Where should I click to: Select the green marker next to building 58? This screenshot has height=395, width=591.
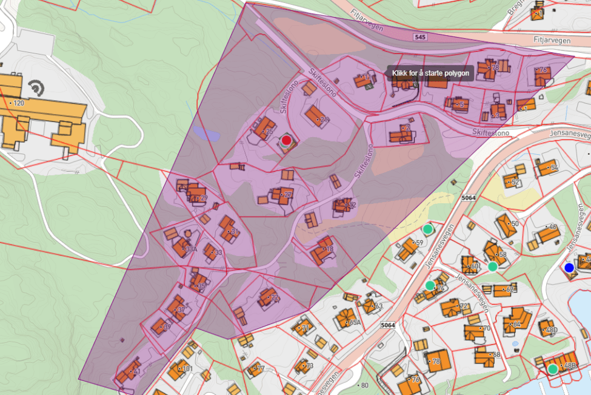click(x=493, y=266)
